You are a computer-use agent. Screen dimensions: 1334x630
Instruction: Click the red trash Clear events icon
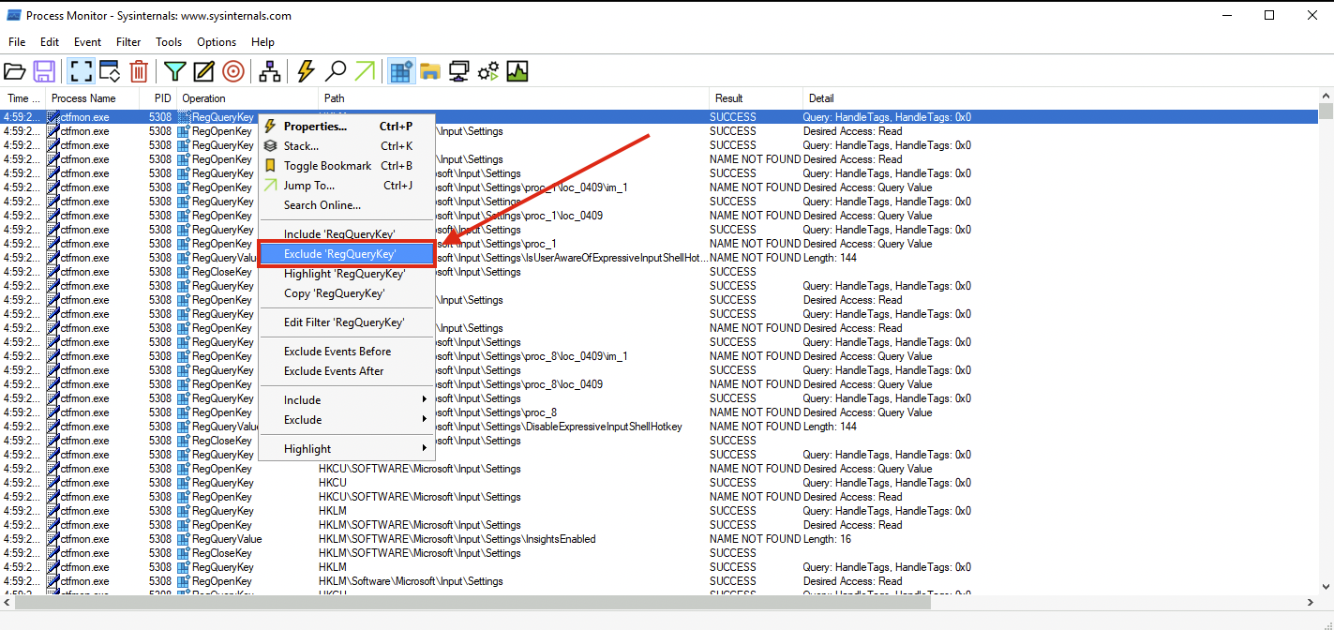tap(139, 71)
